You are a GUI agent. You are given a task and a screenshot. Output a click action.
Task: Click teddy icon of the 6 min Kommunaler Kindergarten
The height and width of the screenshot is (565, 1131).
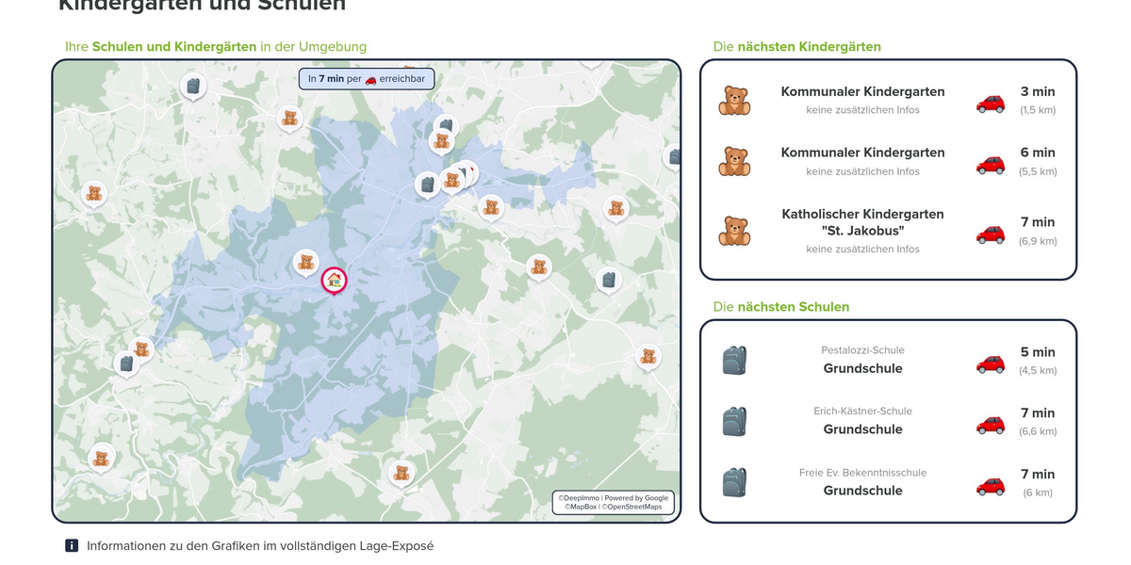coord(734,161)
